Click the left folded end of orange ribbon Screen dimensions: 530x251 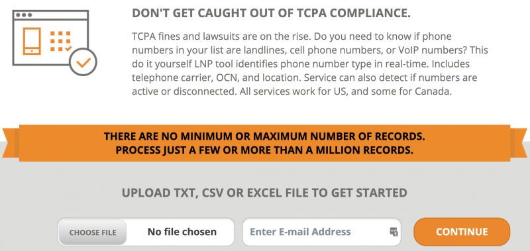(11, 142)
